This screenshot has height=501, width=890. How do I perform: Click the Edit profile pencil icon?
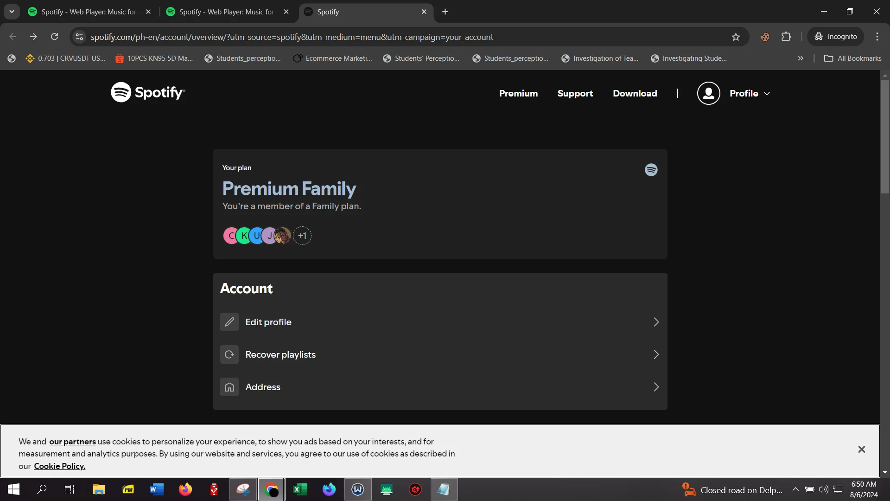(x=229, y=322)
